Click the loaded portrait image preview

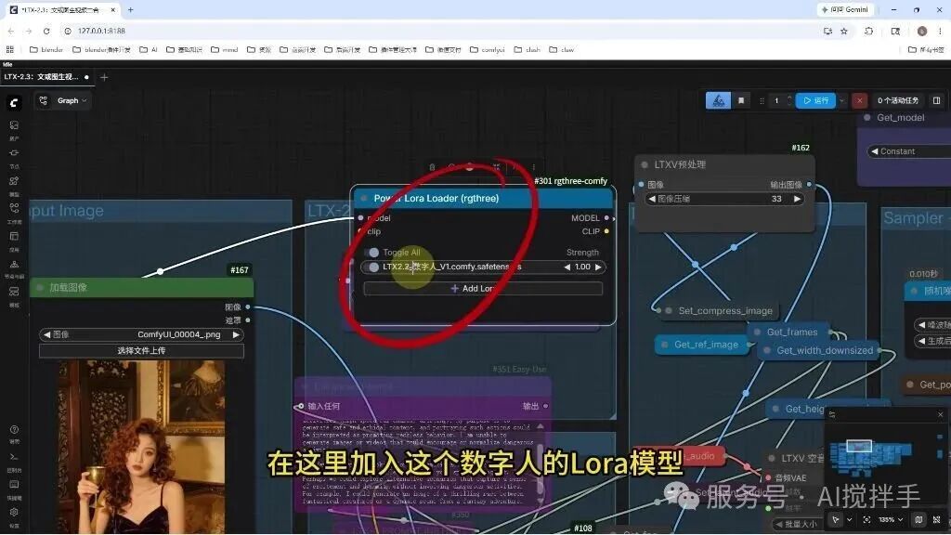point(141,447)
